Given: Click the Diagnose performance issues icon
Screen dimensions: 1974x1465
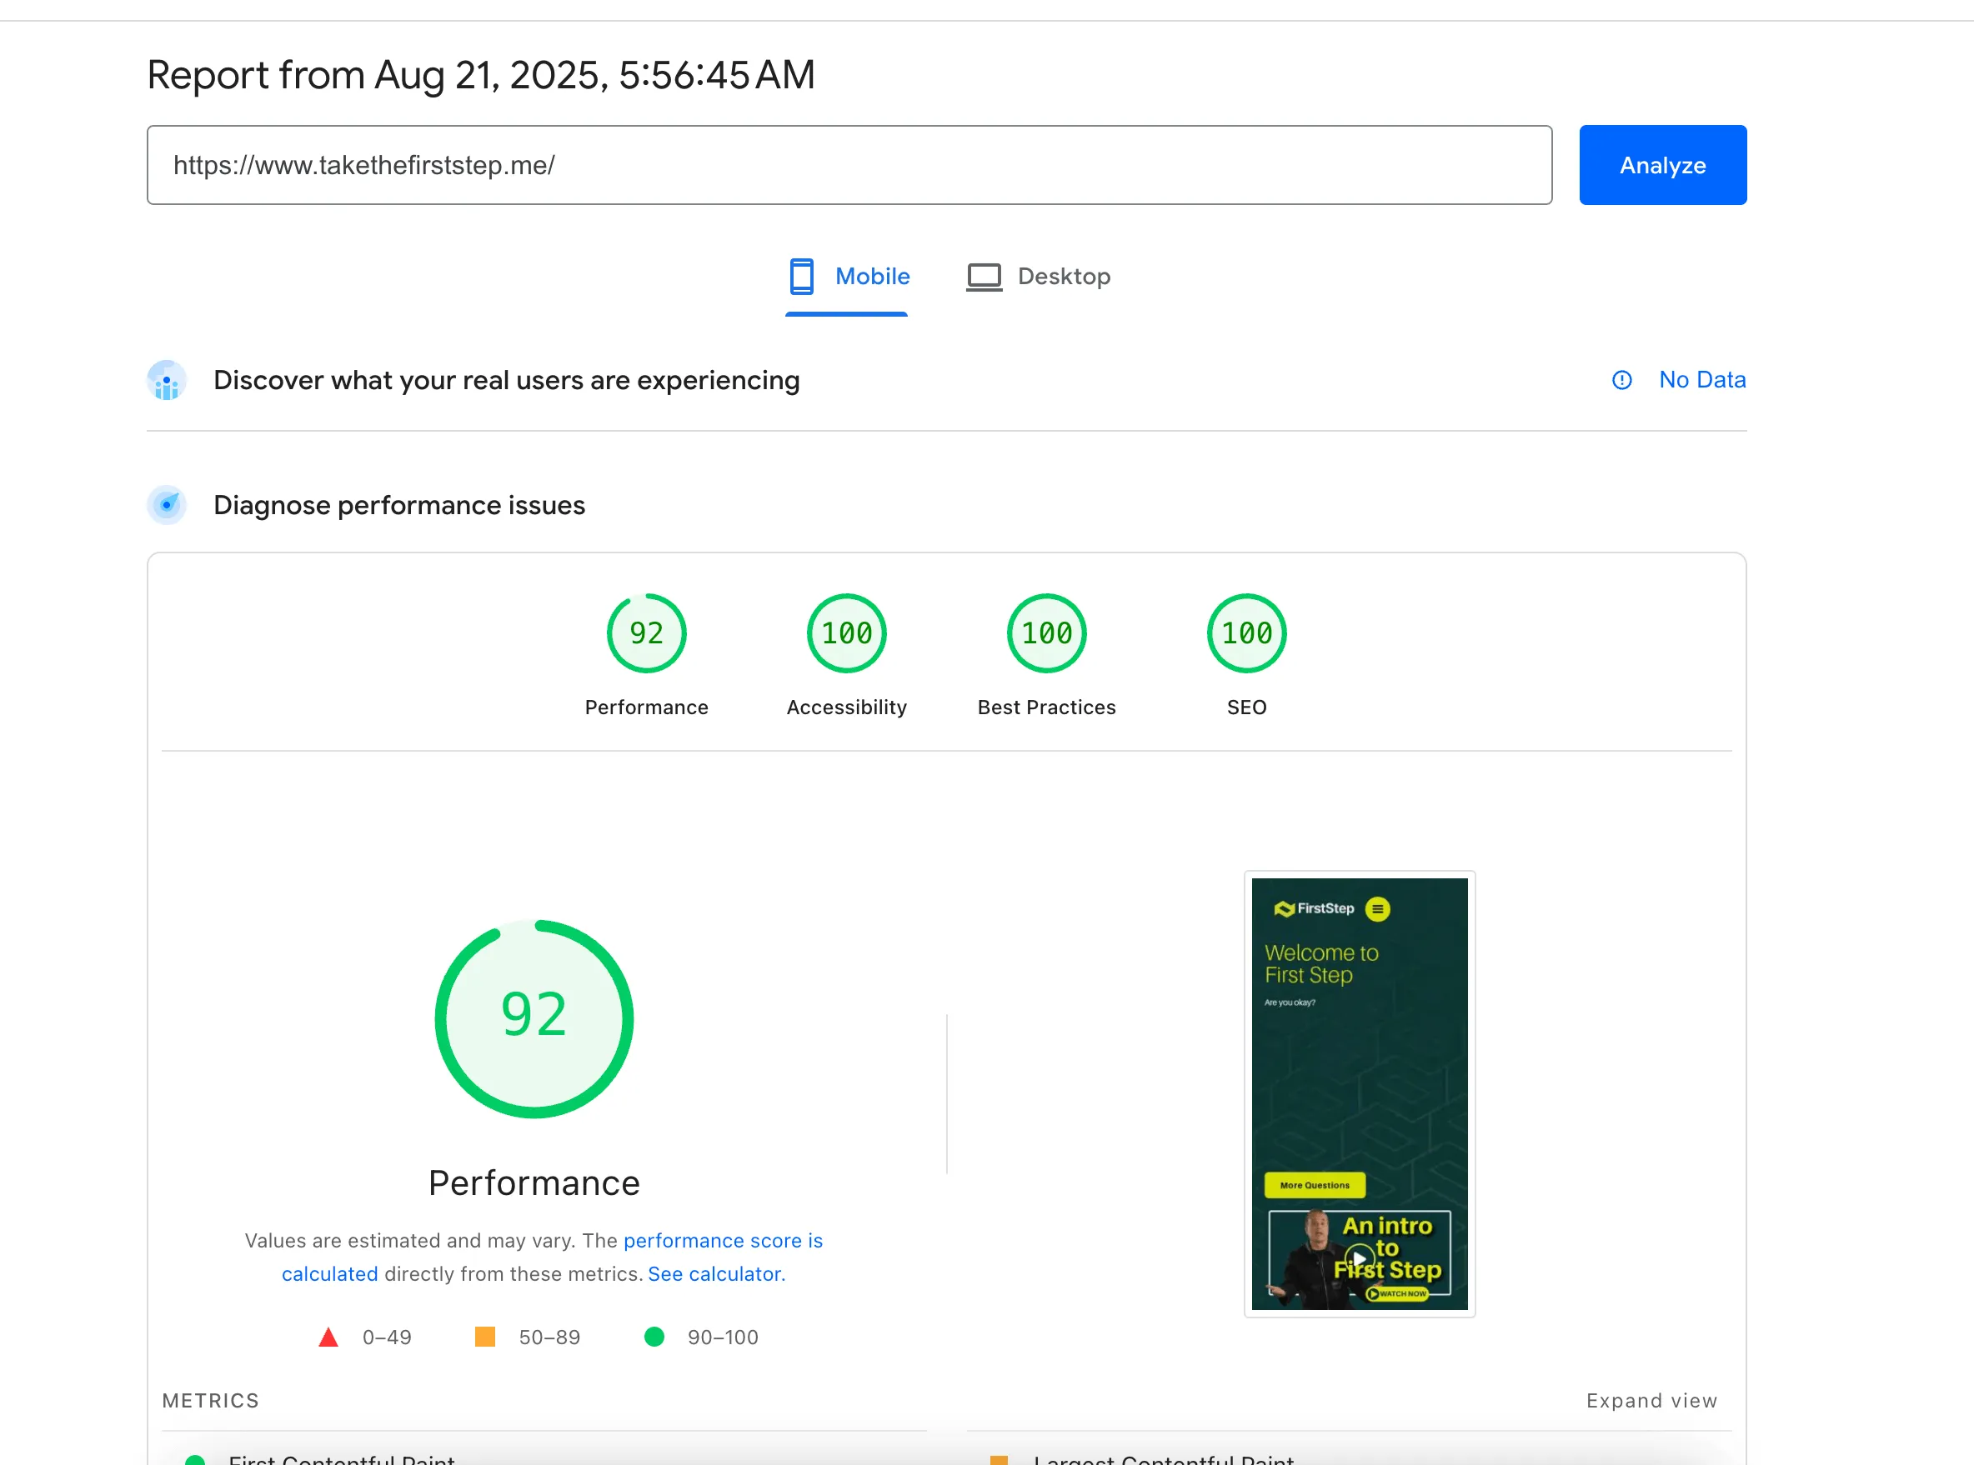Looking at the screenshot, I should point(167,506).
